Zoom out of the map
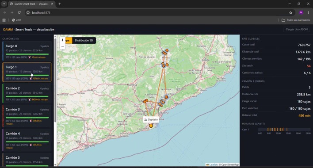This screenshot has height=168, width=313. (62, 46)
